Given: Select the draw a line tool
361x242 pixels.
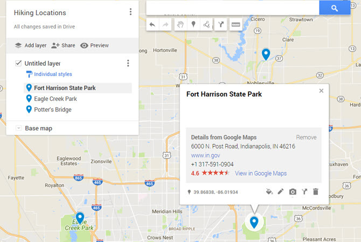Looking at the screenshot, I should click(x=206, y=24).
